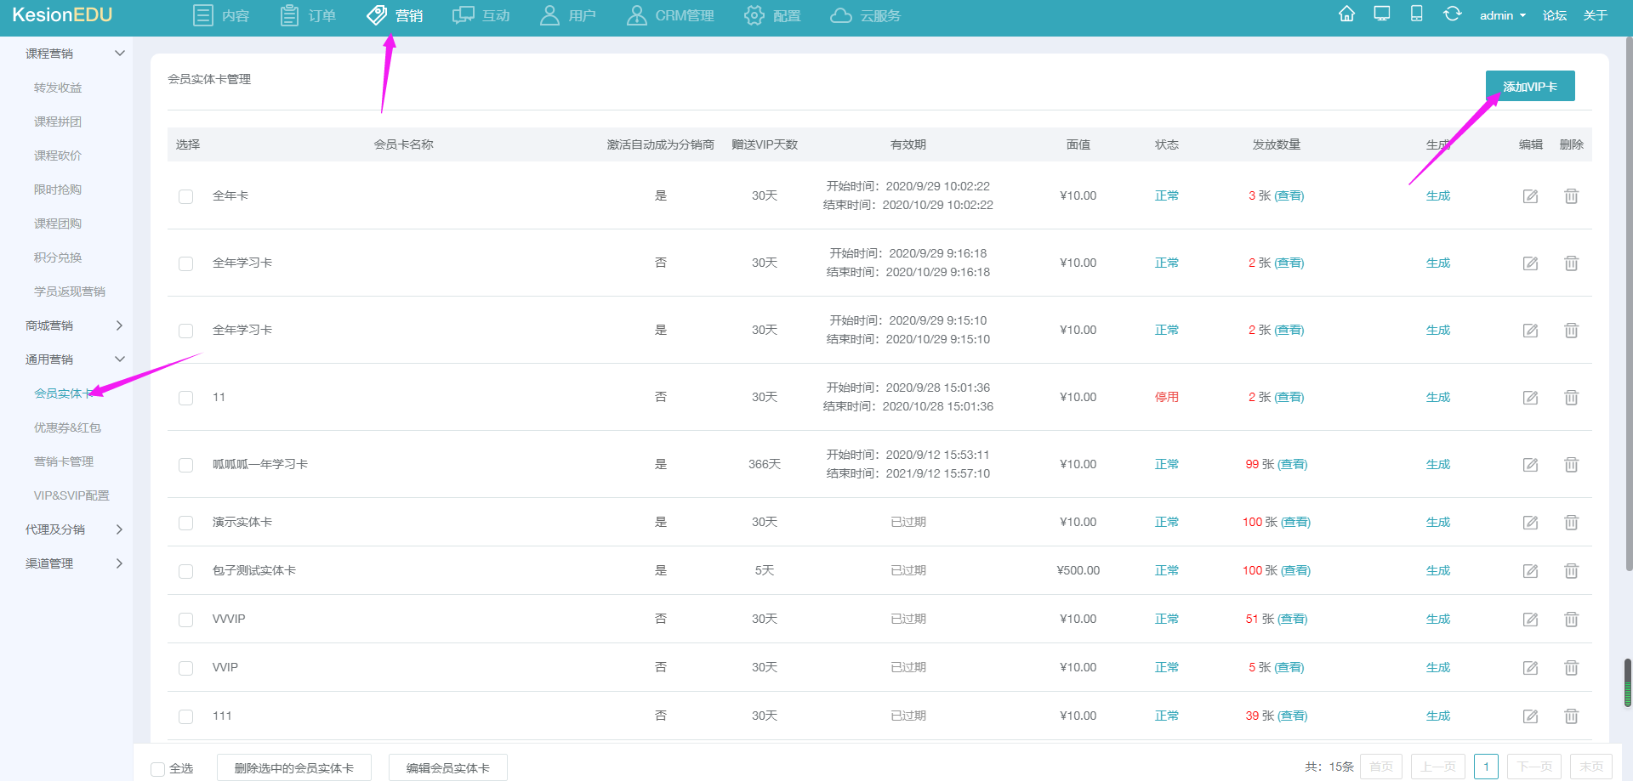The image size is (1633, 781).
Task: Open the desktop monitor preview icon
Action: pyautogui.click(x=1382, y=14)
